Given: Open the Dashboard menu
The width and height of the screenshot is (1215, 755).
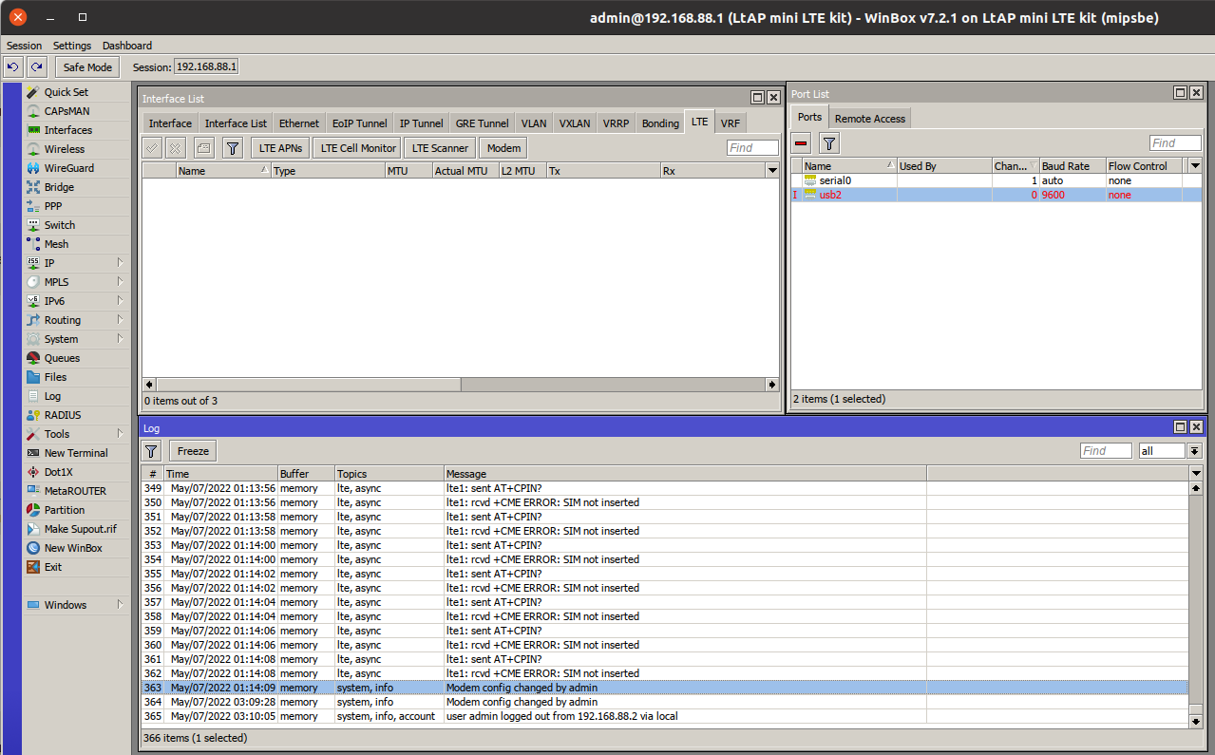Looking at the screenshot, I should [127, 46].
